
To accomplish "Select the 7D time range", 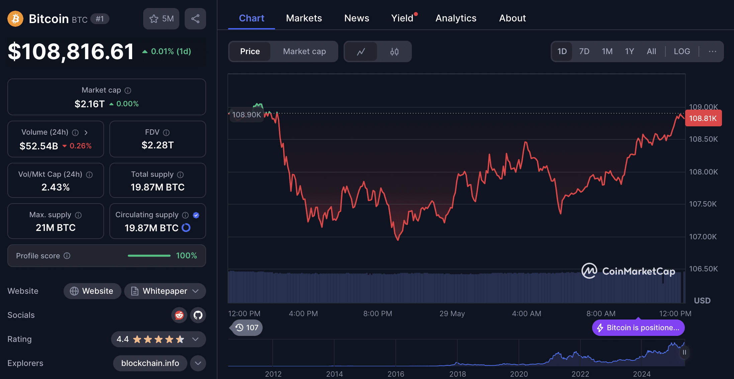I will coord(584,51).
